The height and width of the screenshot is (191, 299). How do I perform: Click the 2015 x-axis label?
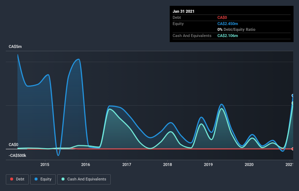pyautogui.click(x=45, y=164)
